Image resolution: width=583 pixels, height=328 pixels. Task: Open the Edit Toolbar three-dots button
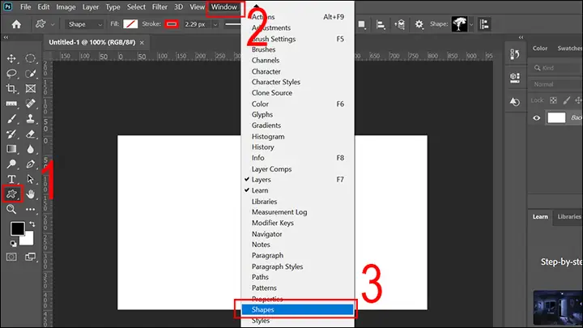point(31,210)
